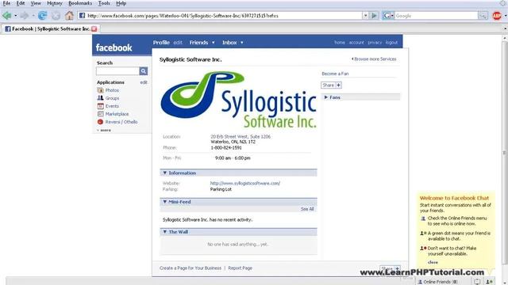
Task: Click inside the Facebook Search input field
Action: [118, 71]
